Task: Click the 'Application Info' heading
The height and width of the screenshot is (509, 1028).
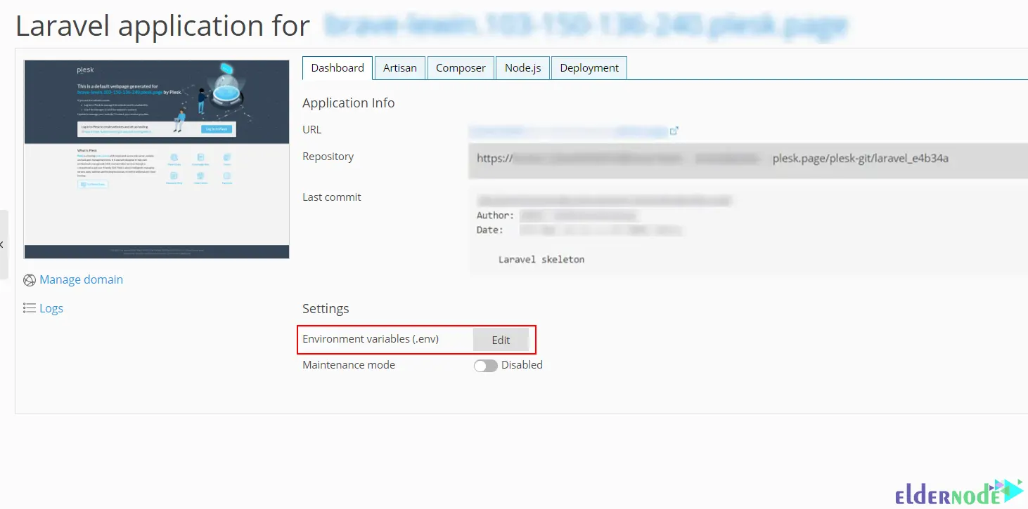Action: 349,103
